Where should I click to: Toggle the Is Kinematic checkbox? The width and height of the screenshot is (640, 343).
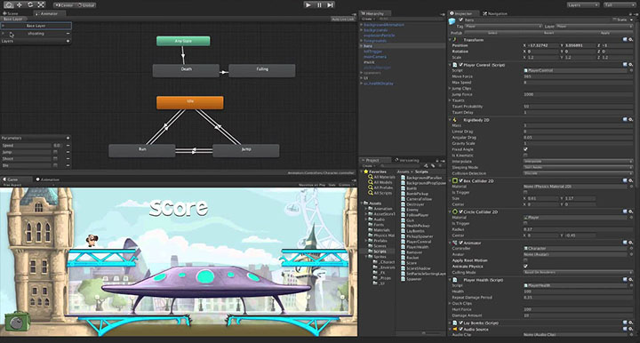pos(525,156)
